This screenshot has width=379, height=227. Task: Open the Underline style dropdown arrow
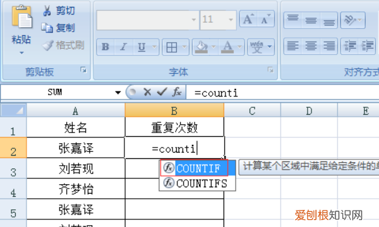pyautogui.click(x=155, y=47)
